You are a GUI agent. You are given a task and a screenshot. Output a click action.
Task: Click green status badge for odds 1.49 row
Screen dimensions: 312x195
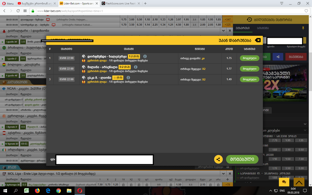point(250,79)
